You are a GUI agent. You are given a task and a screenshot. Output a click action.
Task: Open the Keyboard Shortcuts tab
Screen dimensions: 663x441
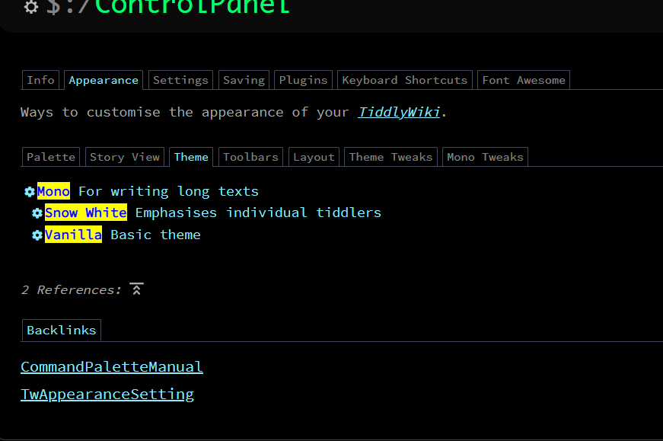pos(405,80)
